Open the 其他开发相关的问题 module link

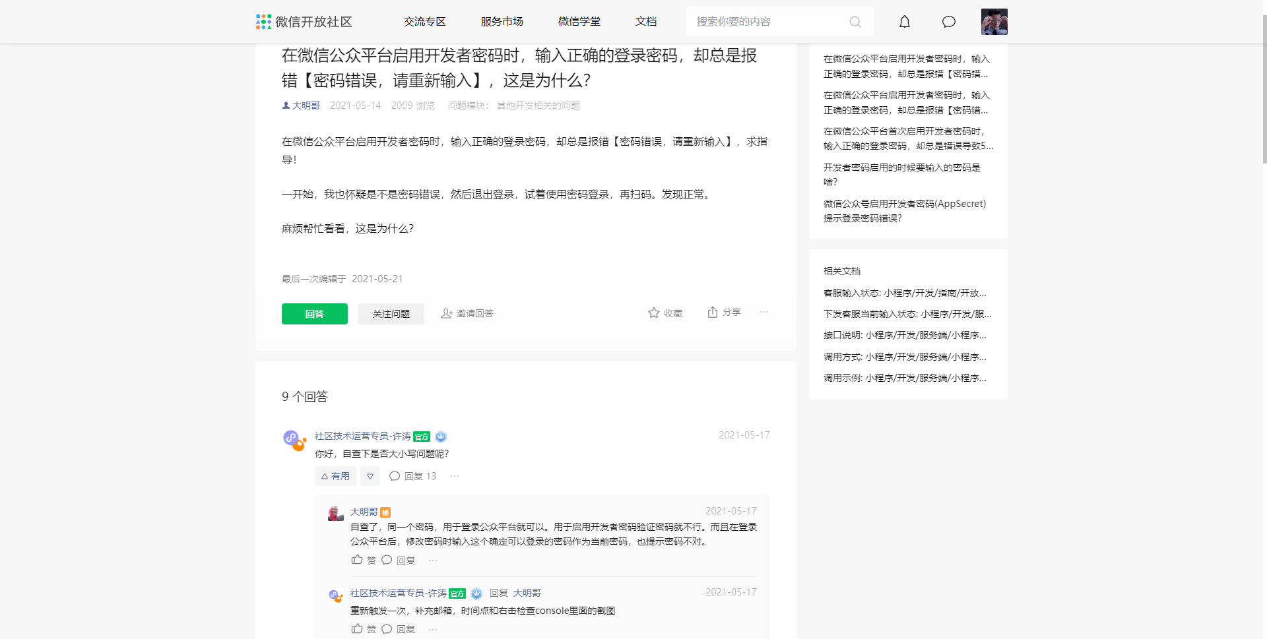coord(538,106)
